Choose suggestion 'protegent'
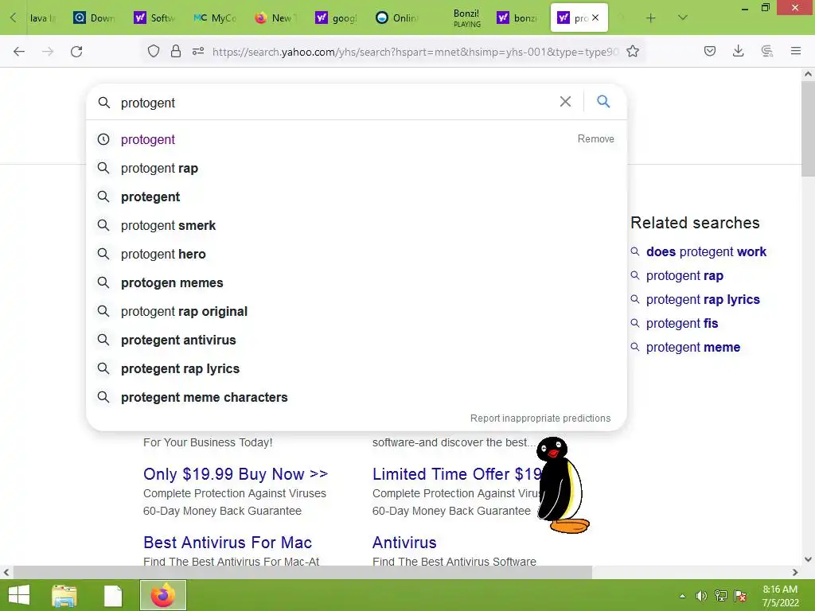This screenshot has height=611, width=815. tap(356, 197)
